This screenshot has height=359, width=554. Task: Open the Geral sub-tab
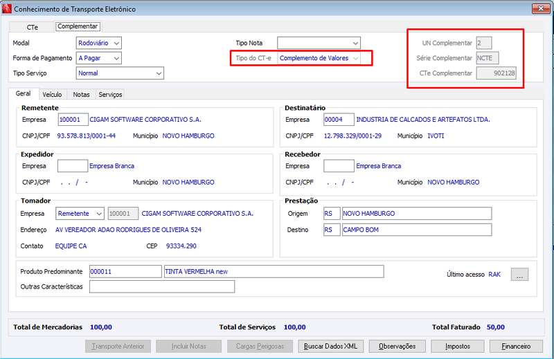pyautogui.click(x=24, y=93)
